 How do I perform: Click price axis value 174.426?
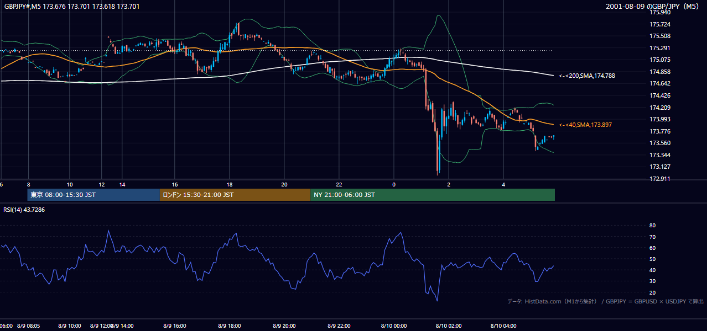point(660,96)
